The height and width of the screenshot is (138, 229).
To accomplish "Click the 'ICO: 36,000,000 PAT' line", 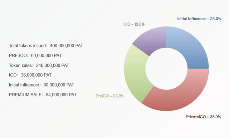I will point(30,75).
